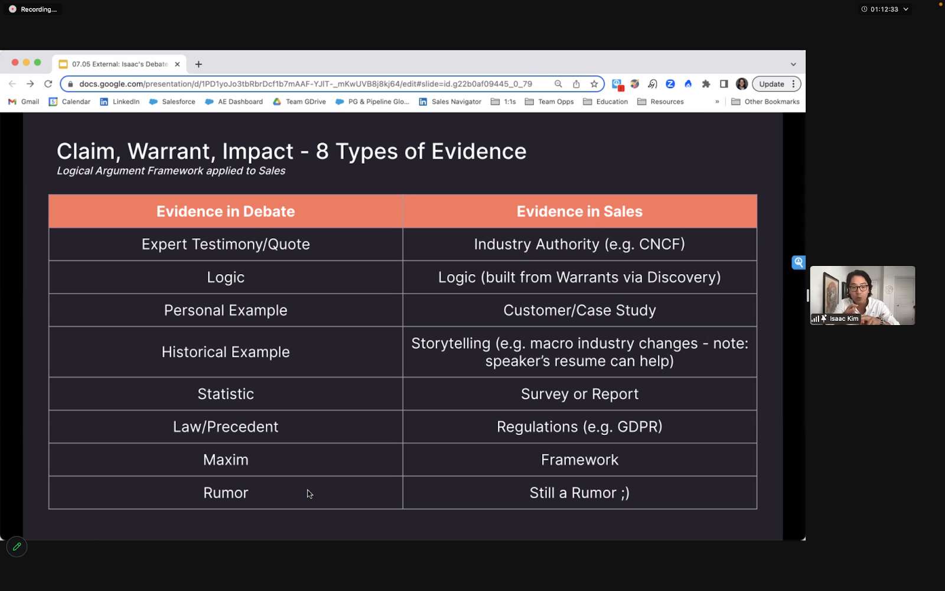Show hidden bookmarks with double chevron

click(x=717, y=102)
